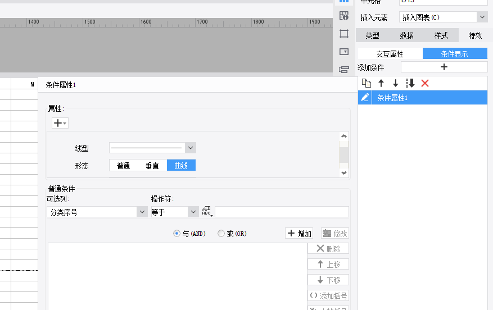Switch to the 样式 tab

coord(441,35)
